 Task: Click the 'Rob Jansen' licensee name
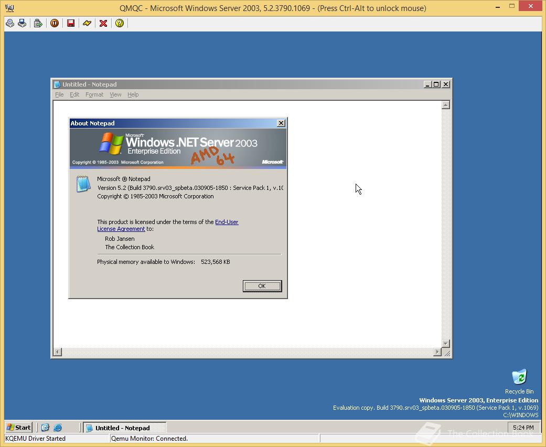120,239
